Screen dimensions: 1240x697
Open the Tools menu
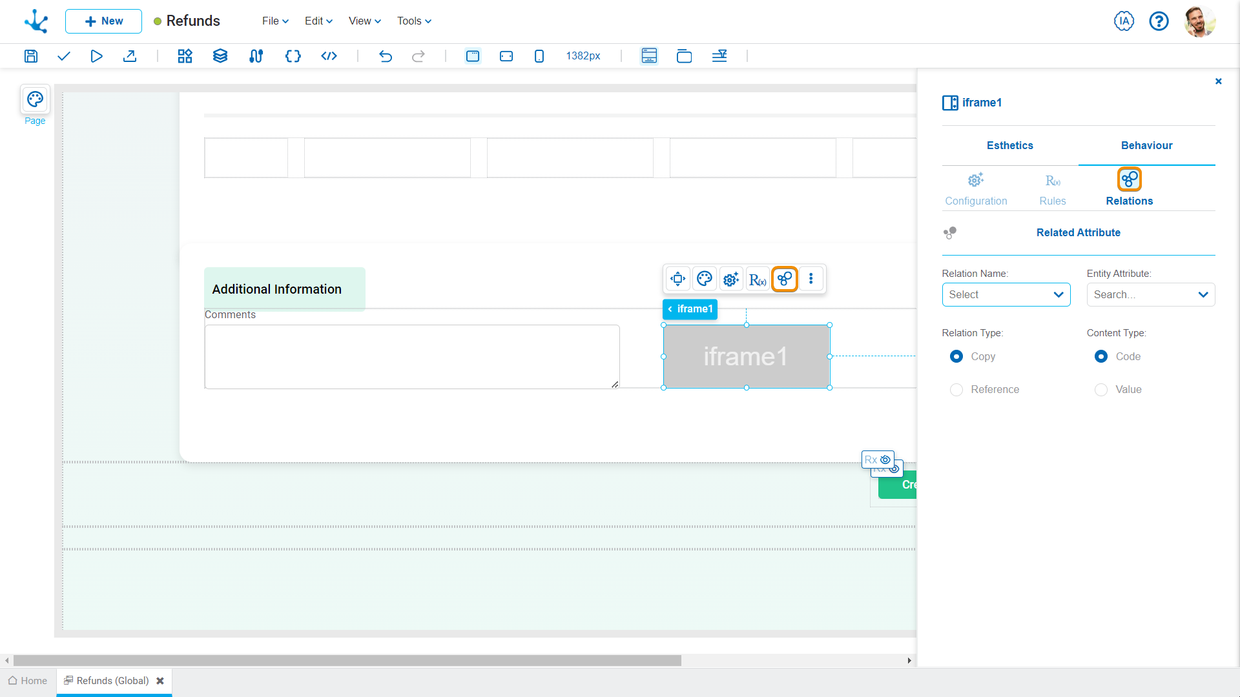coord(414,21)
